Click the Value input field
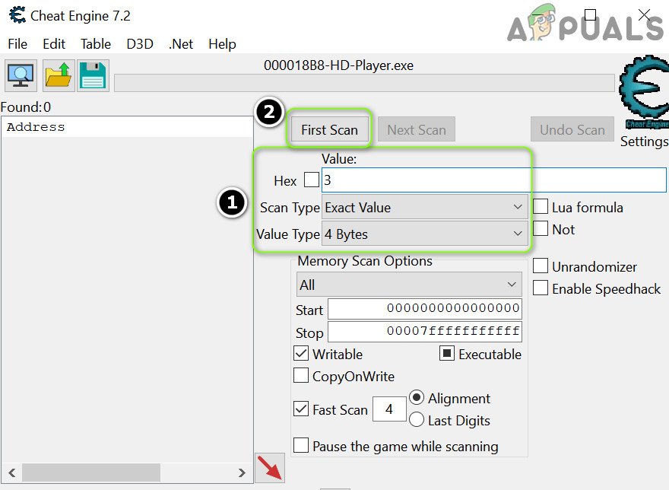This screenshot has height=490, width=669. pyautogui.click(x=493, y=180)
